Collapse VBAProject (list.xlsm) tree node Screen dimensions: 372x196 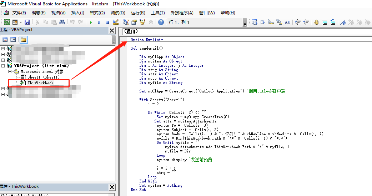(x=3, y=66)
